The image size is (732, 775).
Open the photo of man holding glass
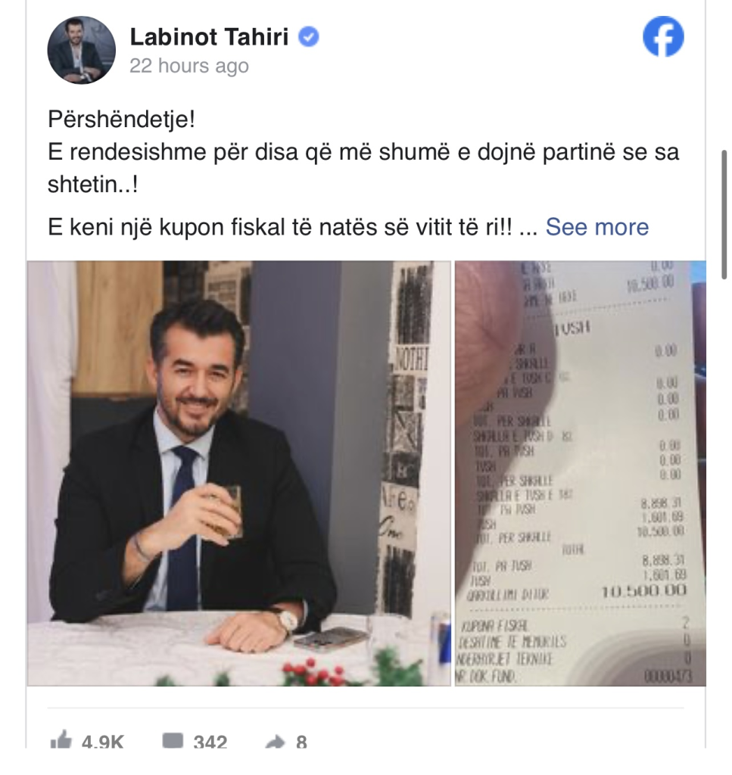(239, 473)
